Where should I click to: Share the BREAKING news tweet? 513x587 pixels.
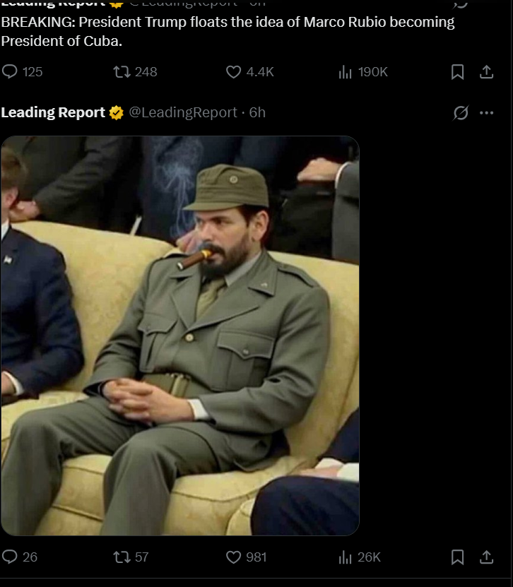click(486, 71)
